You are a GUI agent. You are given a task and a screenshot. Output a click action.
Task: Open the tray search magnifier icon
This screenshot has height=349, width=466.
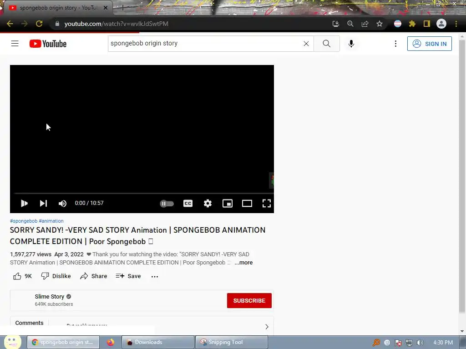click(x=376, y=343)
